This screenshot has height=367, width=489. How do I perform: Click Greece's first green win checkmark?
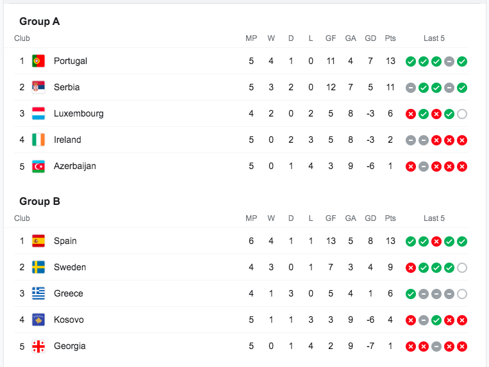(x=411, y=294)
